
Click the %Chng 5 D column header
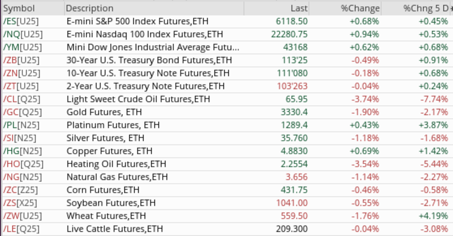(x=426, y=8)
